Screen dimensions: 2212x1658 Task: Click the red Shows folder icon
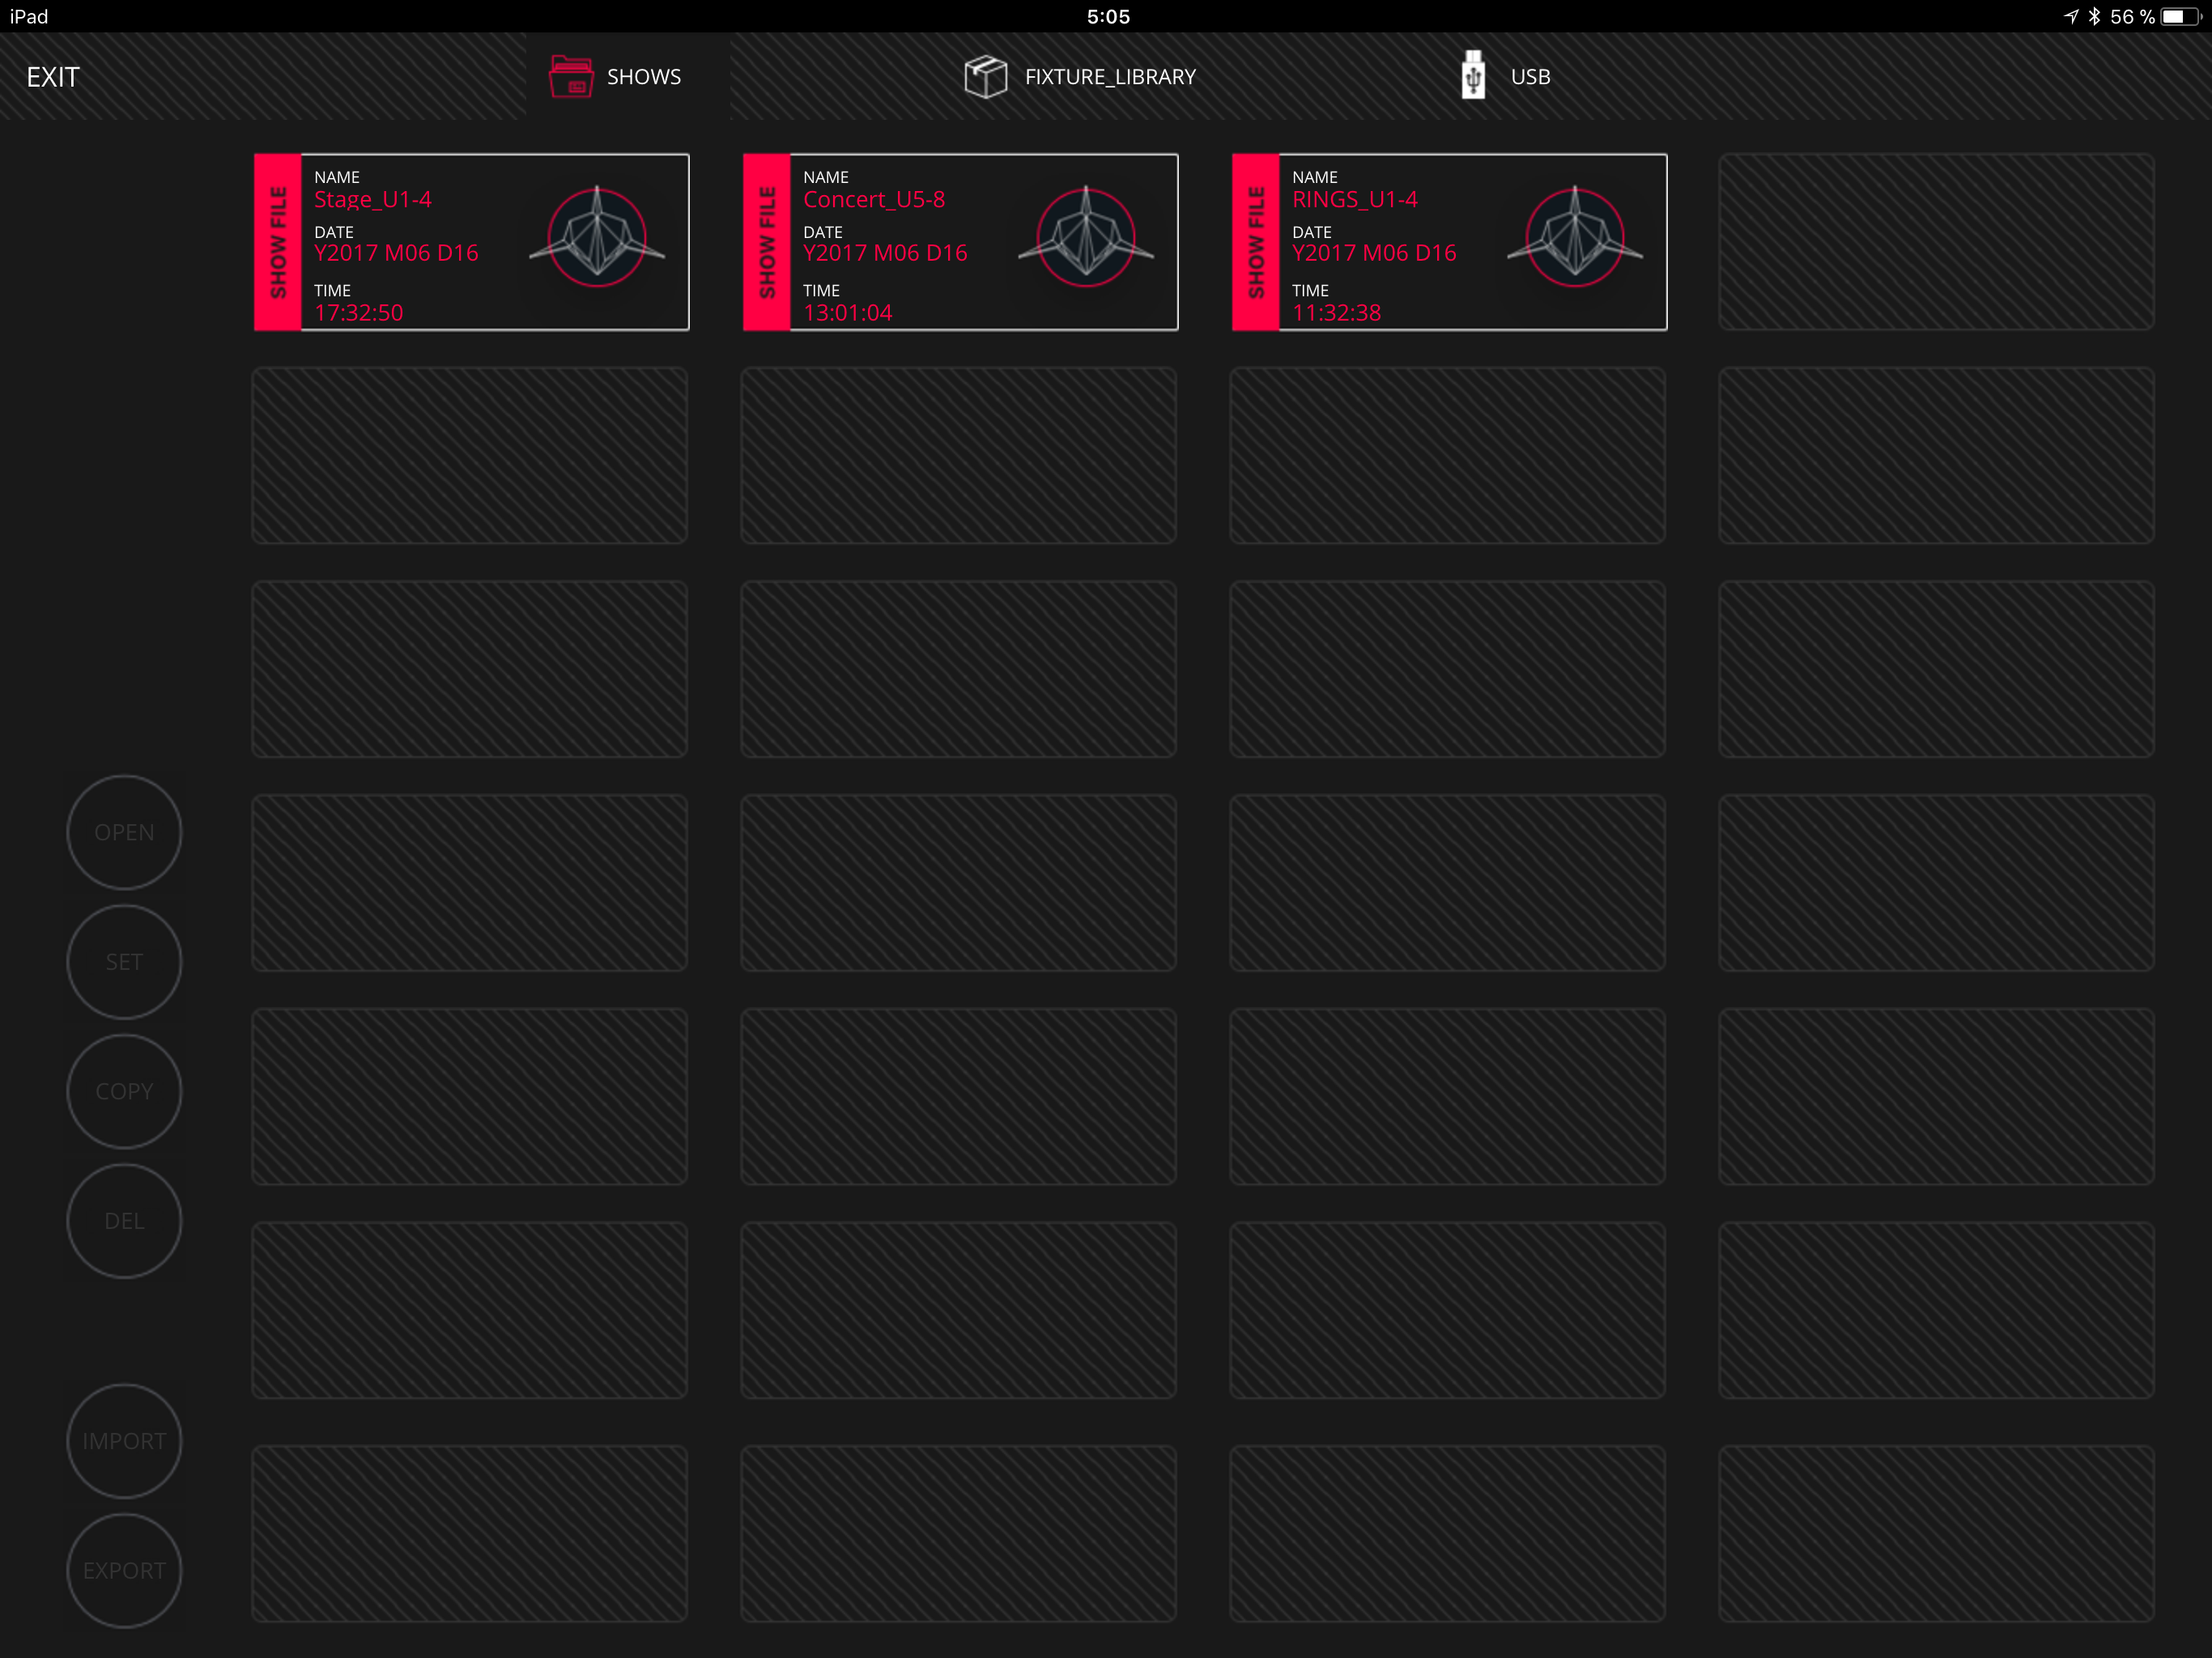571,77
